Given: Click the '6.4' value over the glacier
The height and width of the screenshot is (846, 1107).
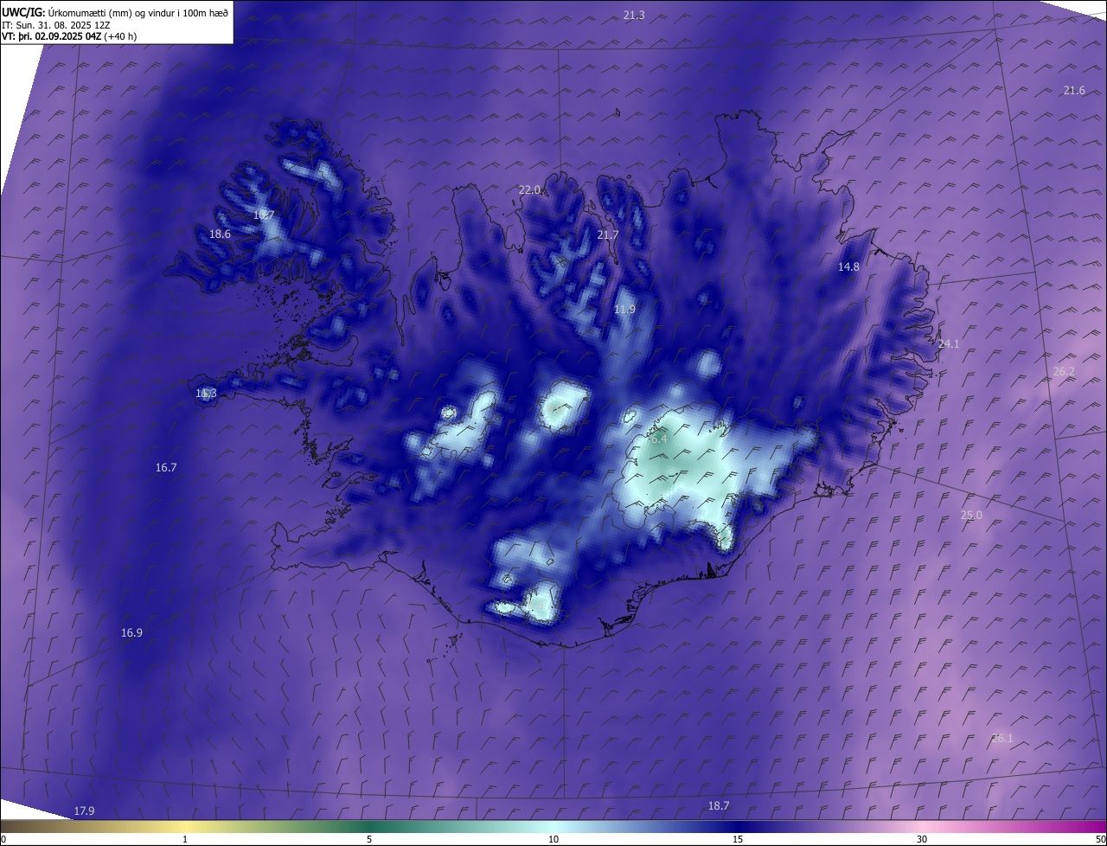Looking at the screenshot, I should coord(658,439).
